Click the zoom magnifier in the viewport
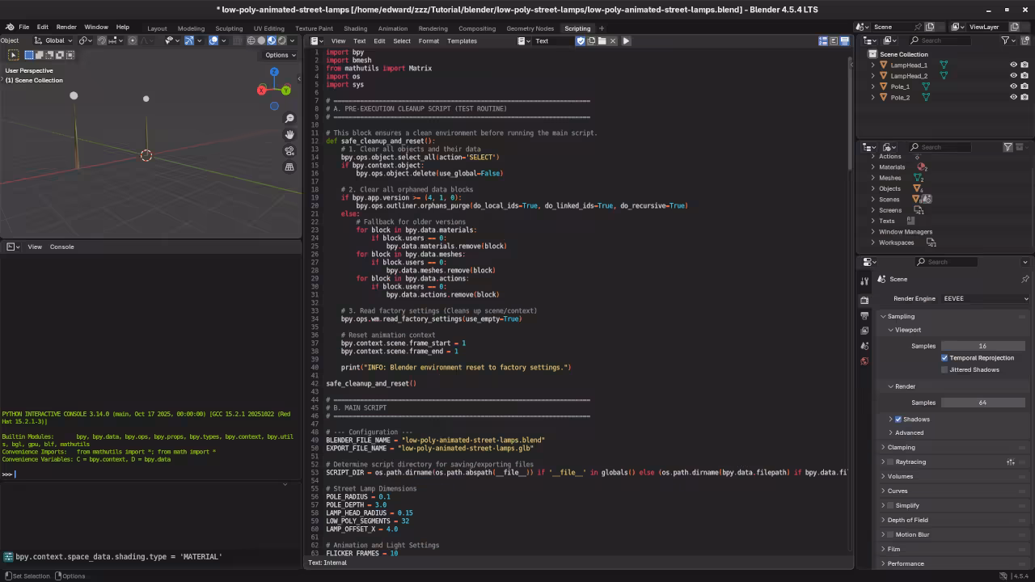 point(289,119)
